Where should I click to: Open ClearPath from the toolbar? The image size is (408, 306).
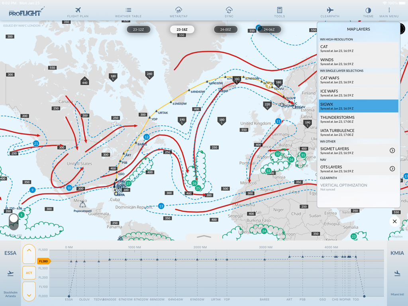[x=330, y=12]
